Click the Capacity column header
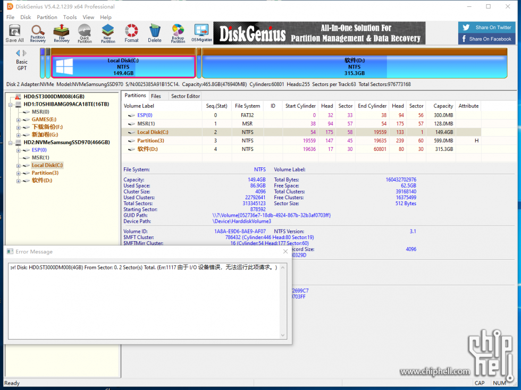 point(441,106)
